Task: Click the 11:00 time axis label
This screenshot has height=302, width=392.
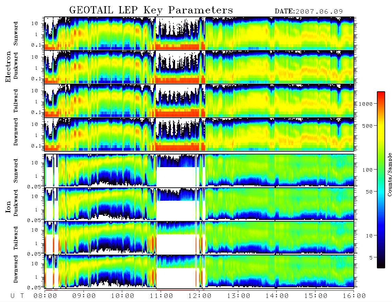Action: [161, 296]
